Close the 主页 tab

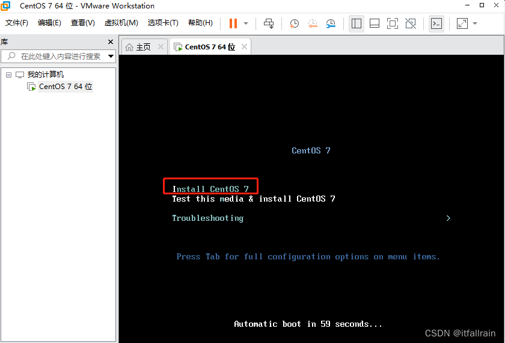click(161, 47)
